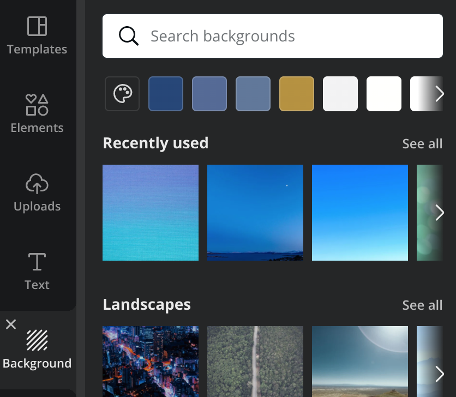Show more Recently used backgrounds
This screenshot has width=456, height=397.
(440, 213)
